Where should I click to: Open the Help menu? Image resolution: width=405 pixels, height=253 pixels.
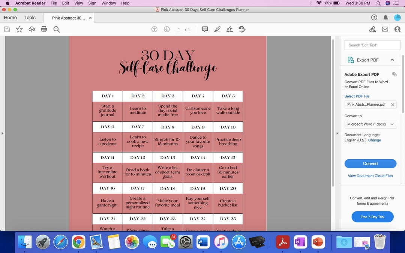click(x=125, y=3)
